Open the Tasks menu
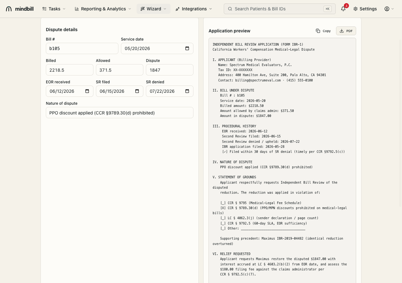The image size is (402, 283). pyautogui.click(x=54, y=9)
